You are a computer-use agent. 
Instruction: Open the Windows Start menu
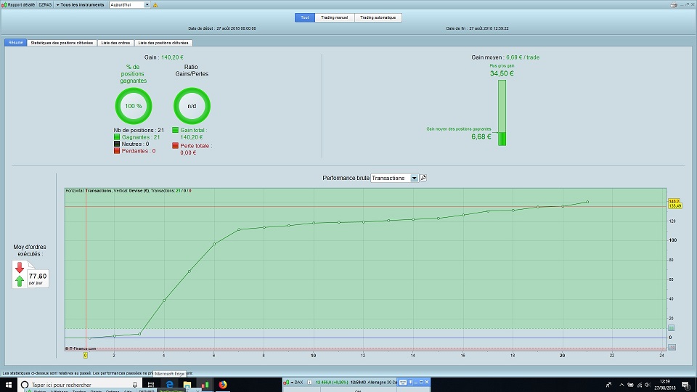(9, 385)
